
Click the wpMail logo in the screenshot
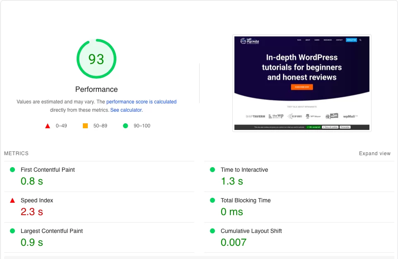click(x=350, y=116)
